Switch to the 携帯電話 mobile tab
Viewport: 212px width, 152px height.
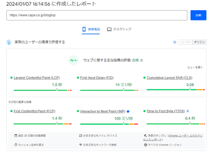[91, 29]
